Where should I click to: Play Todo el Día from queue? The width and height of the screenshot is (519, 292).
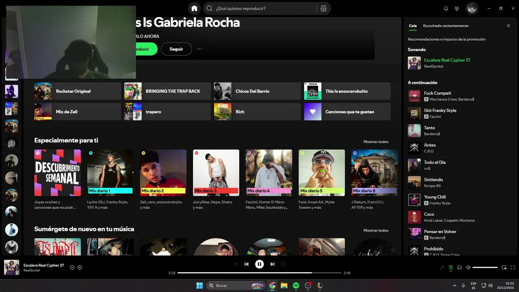click(461, 165)
